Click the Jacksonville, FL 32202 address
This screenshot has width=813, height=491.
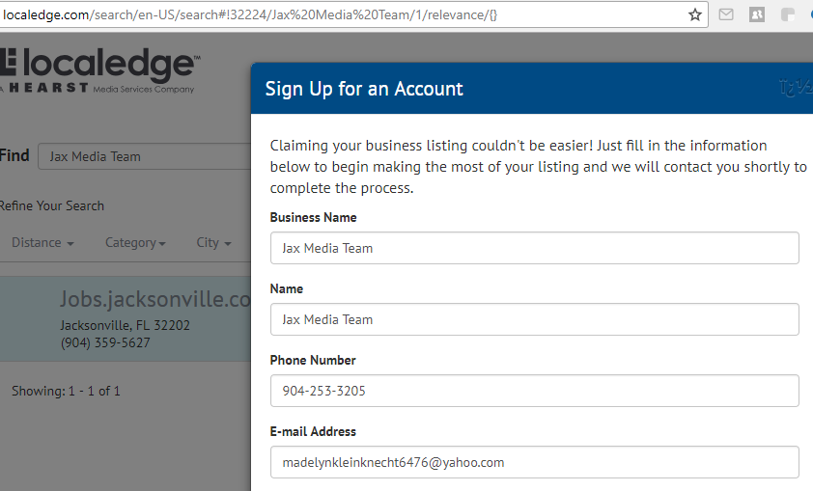125,325
